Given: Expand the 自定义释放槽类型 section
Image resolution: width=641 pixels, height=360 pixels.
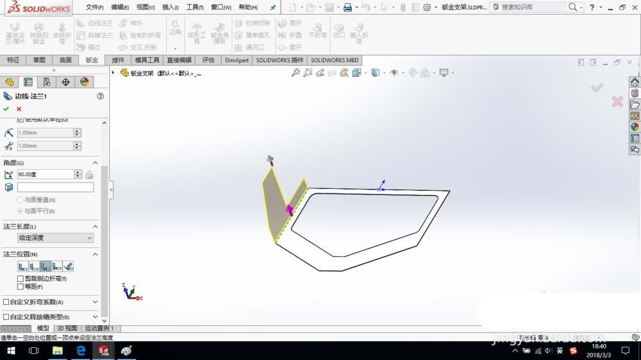Looking at the screenshot, I should (96, 316).
